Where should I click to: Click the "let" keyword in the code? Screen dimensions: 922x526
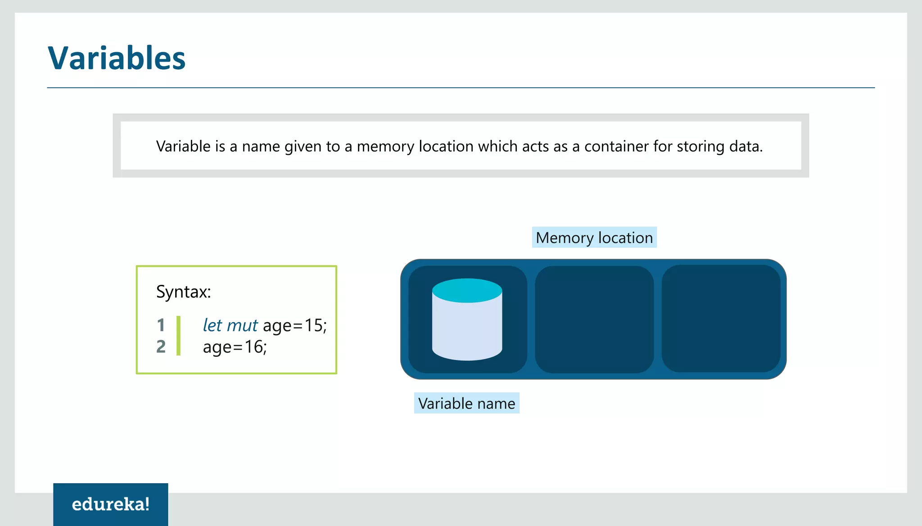click(x=212, y=325)
